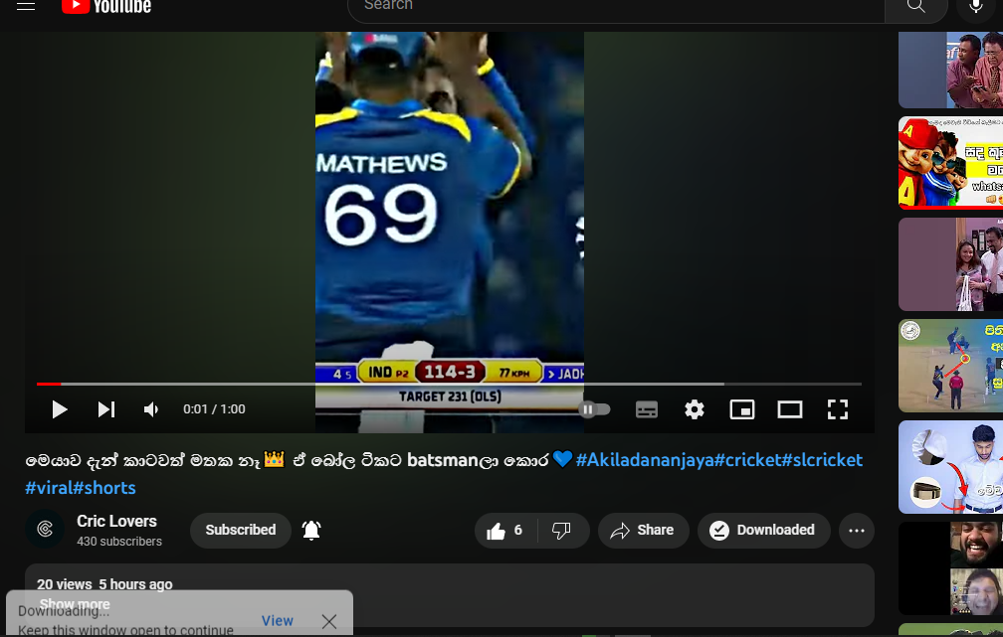1003x637 pixels.
Task: Toggle the autoplay switch
Action: click(x=594, y=408)
